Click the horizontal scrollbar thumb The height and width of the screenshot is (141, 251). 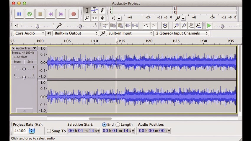pos(100,119)
